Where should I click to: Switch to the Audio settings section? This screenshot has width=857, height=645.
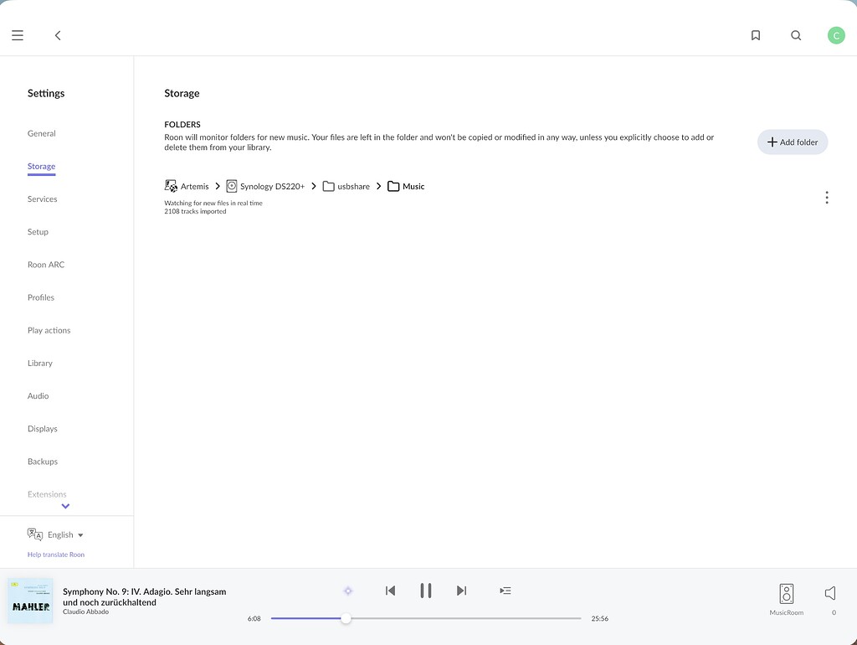38,396
